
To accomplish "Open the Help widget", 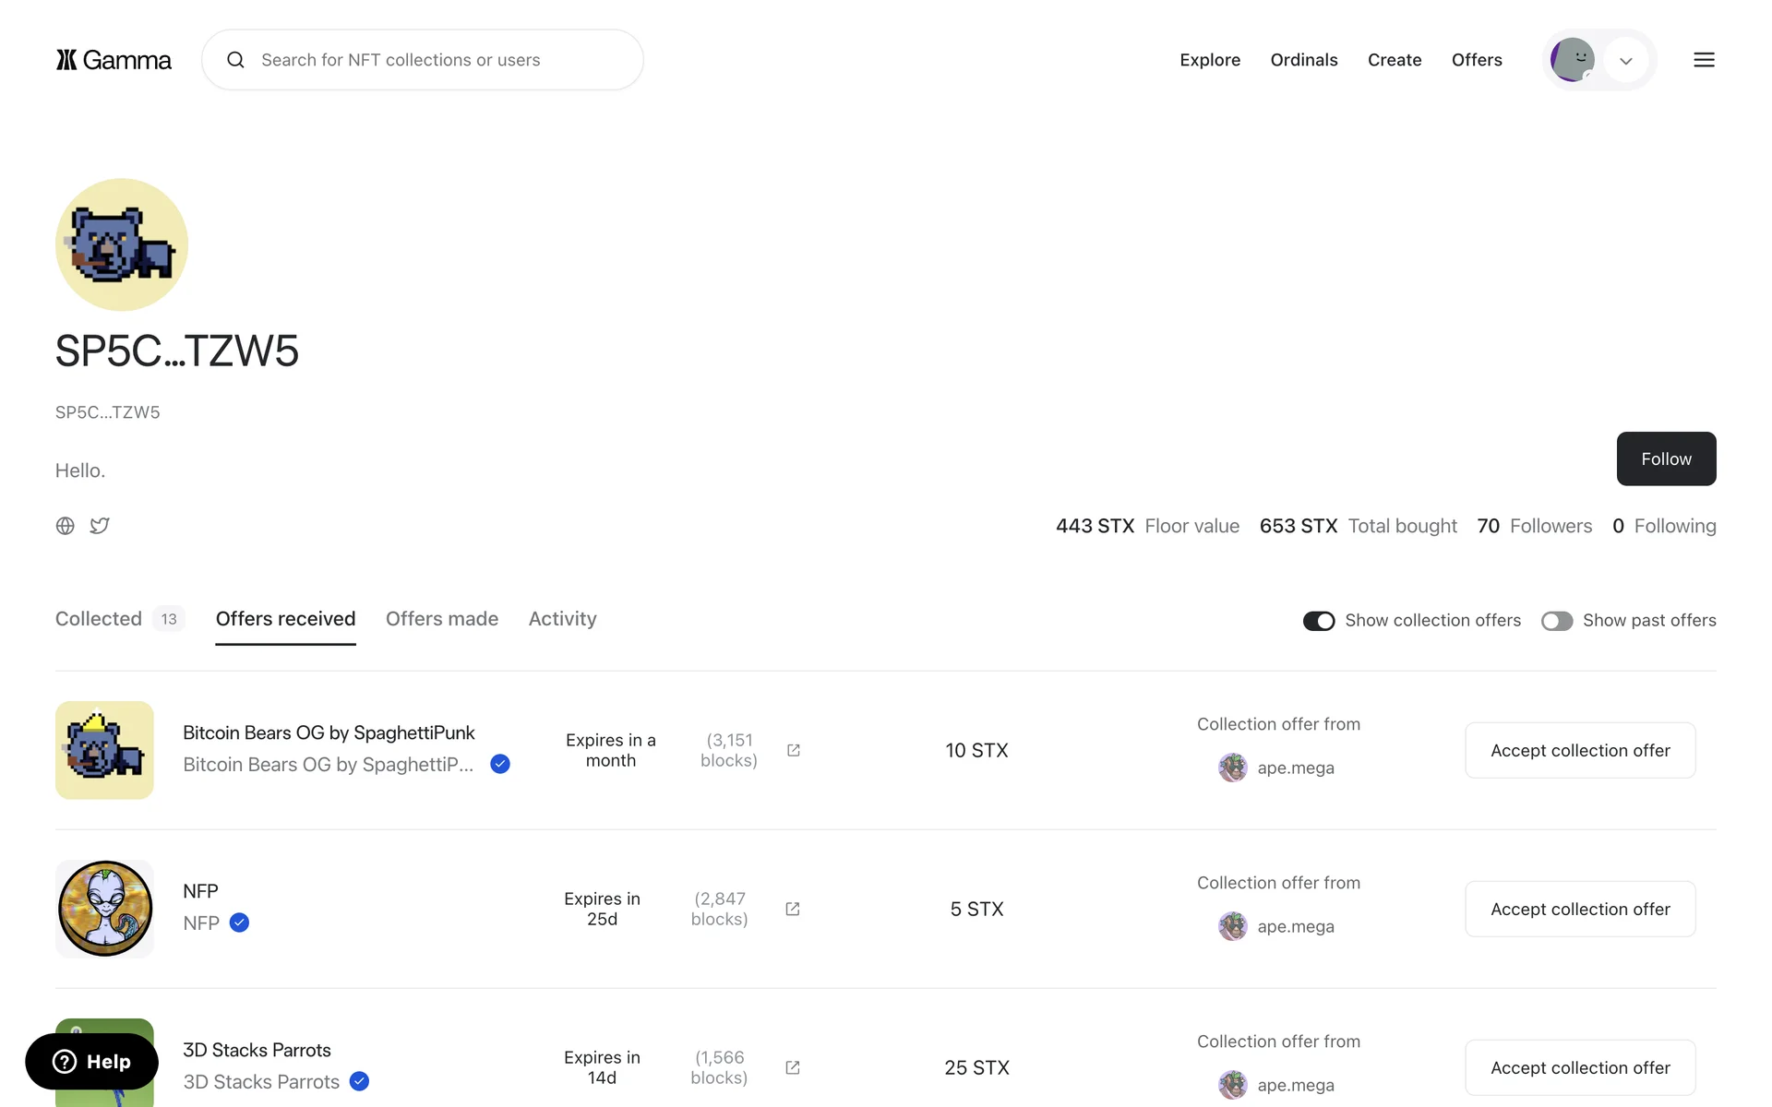I will (x=92, y=1062).
